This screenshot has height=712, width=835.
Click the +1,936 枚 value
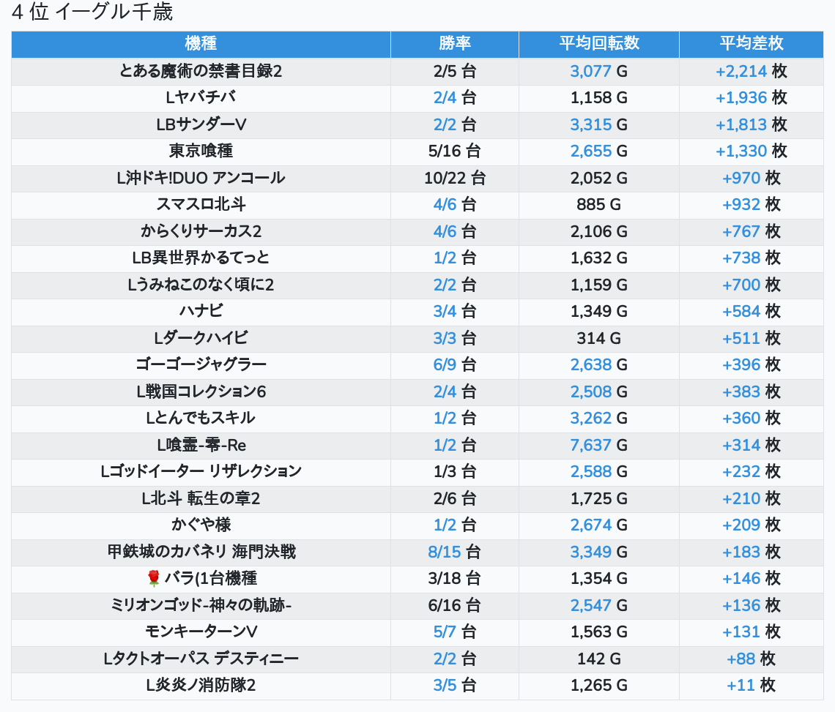pyautogui.click(x=751, y=98)
